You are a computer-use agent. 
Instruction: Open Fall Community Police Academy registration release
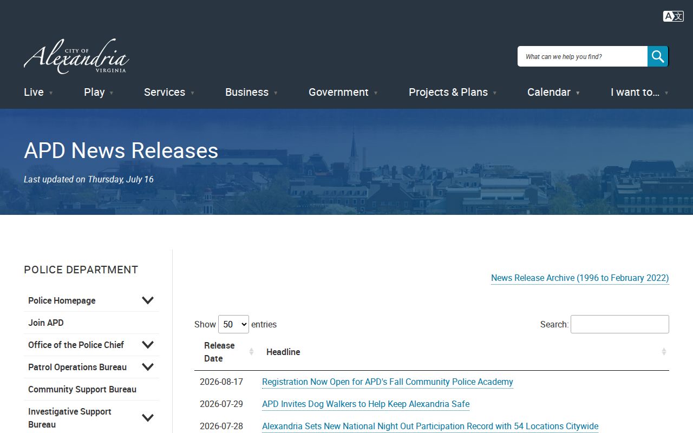pos(388,382)
